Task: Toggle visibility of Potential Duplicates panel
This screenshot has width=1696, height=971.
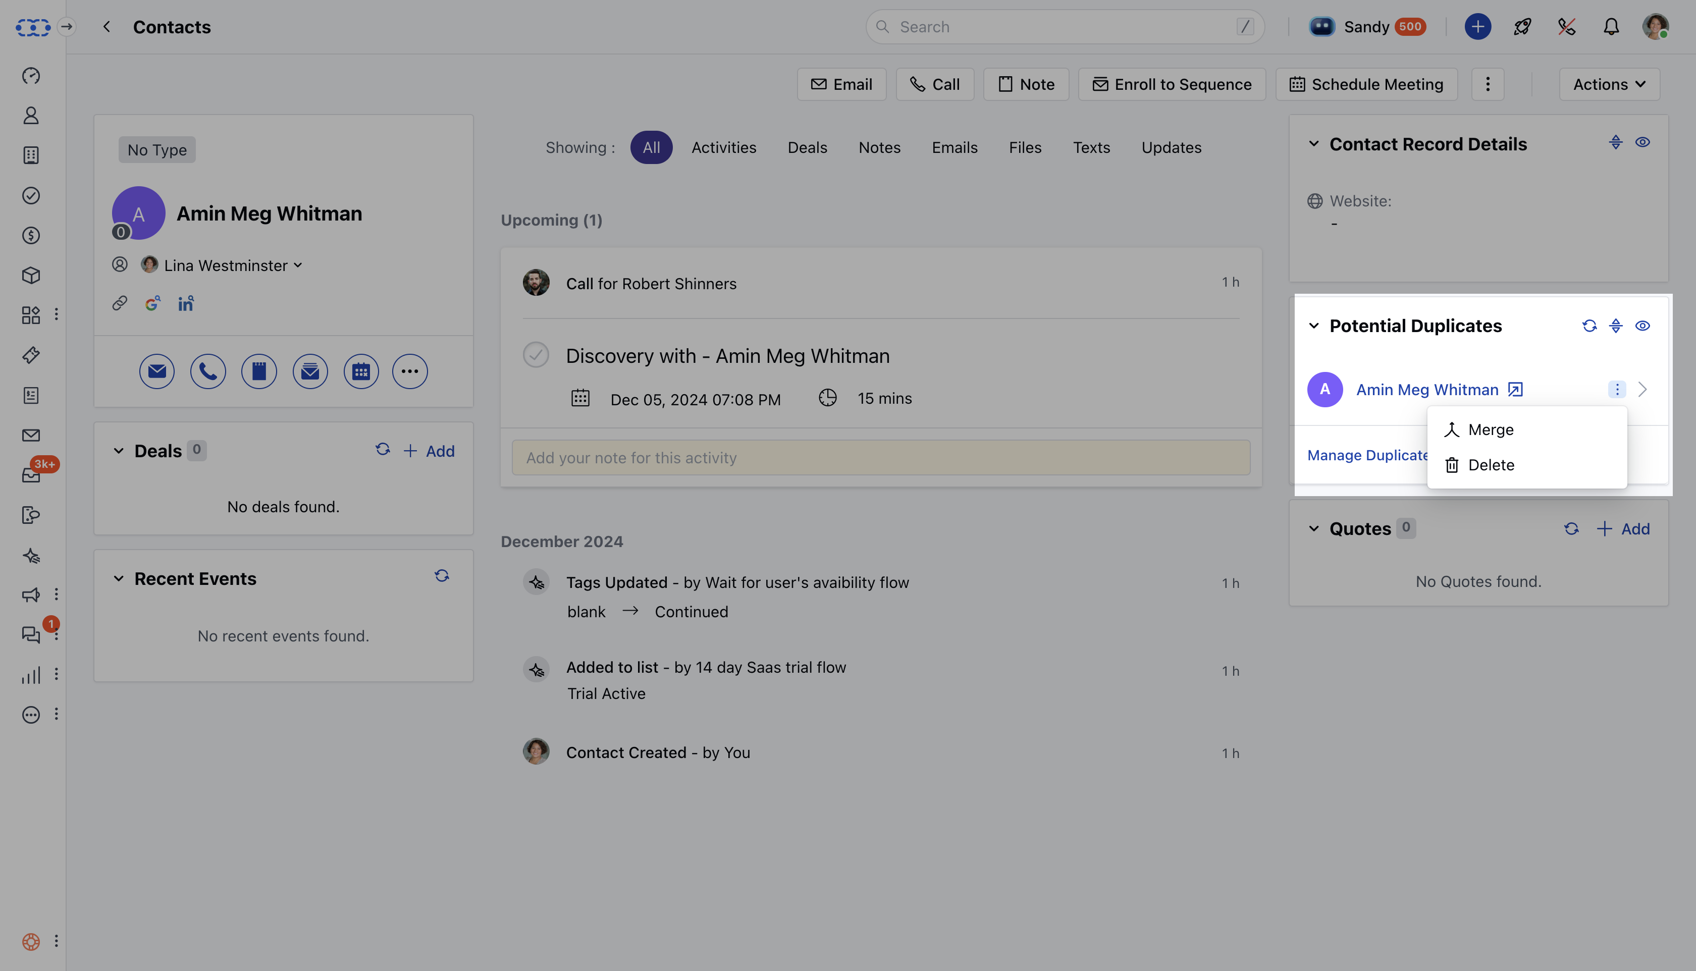Action: click(x=1642, y=326)
